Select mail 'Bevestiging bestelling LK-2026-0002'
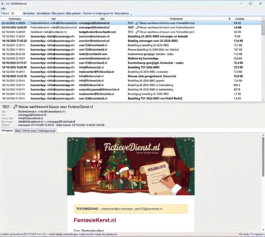265x237 pixels. click(x=131, y=94)
